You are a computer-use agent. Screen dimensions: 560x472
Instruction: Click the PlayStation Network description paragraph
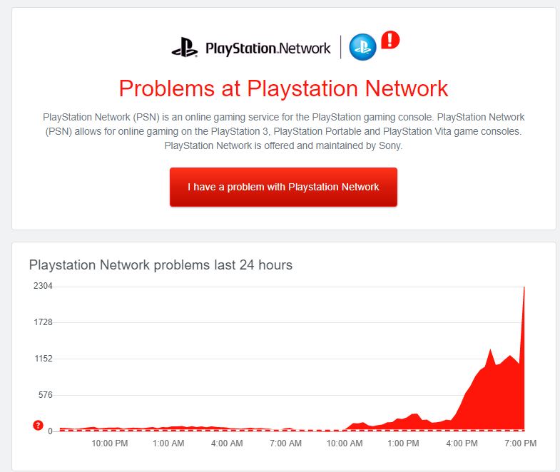click(283, 130)
